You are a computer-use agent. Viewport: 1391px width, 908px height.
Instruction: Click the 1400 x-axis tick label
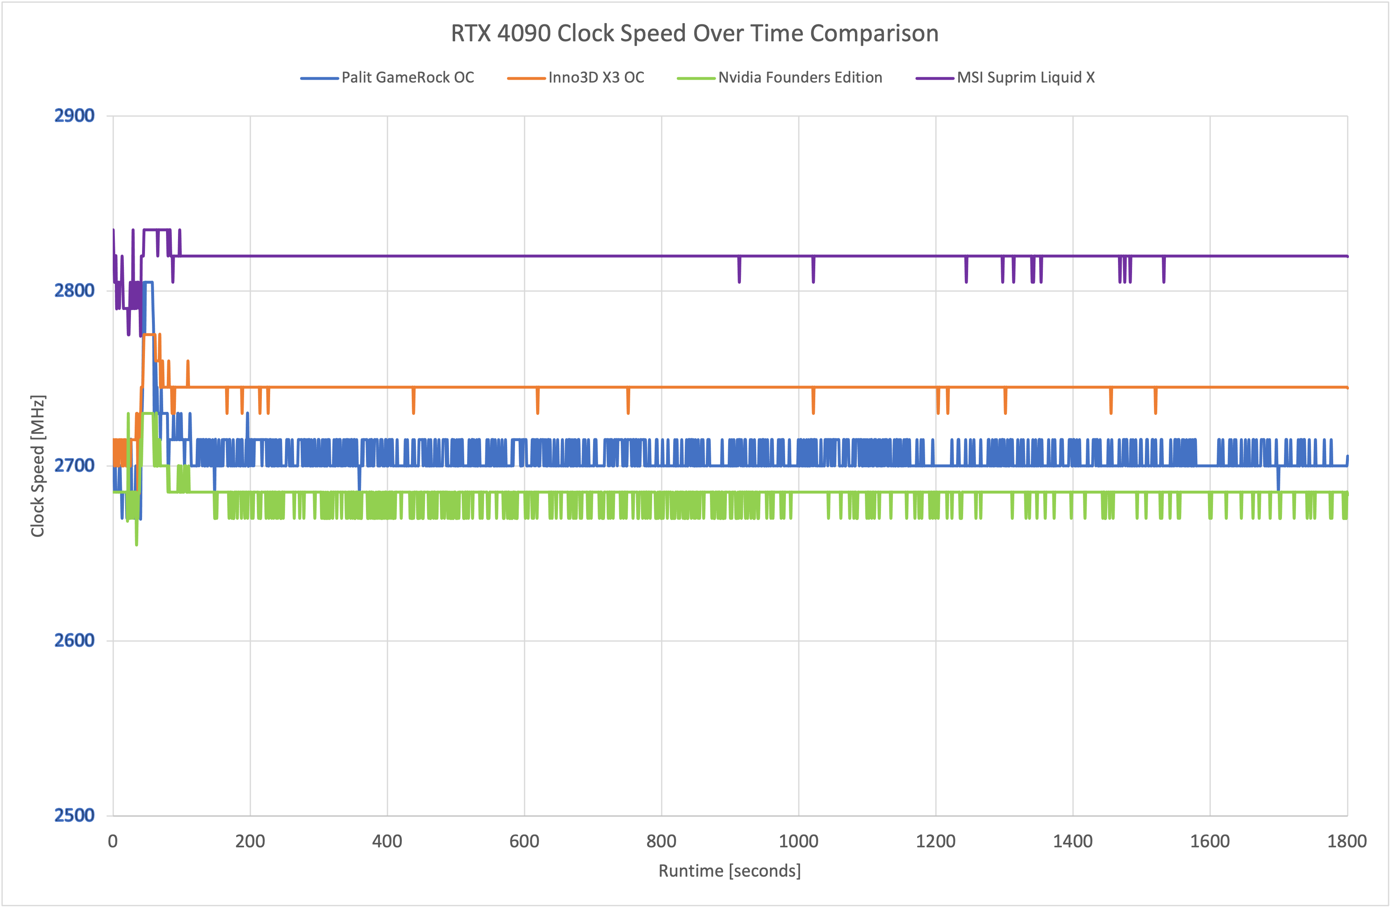coord(1073,842)
